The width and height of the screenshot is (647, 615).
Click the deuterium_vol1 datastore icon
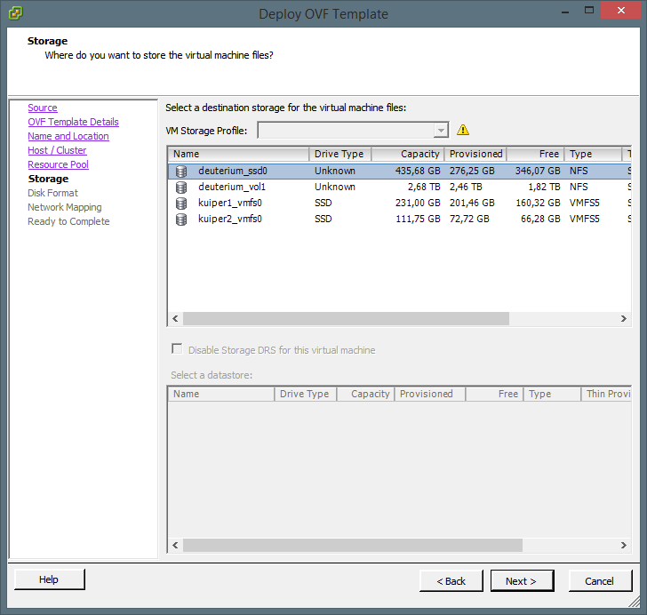(x=181, y=187)
